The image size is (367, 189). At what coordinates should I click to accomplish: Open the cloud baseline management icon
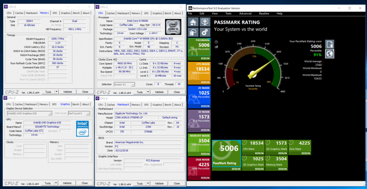click(x=193, y=32)
